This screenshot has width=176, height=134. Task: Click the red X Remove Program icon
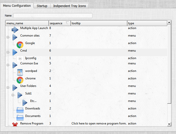[15, 124]
